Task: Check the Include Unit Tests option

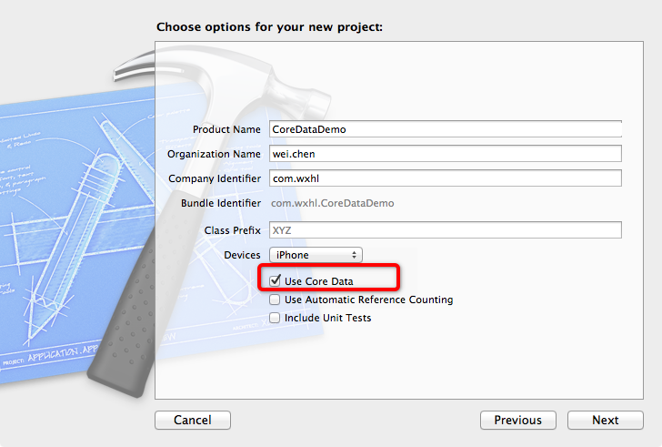Action: coord(276,318)
